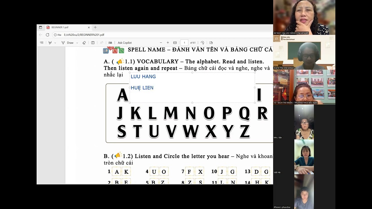Click the page number field
Screen dimensions: 372x209
(x=184, y=43)
